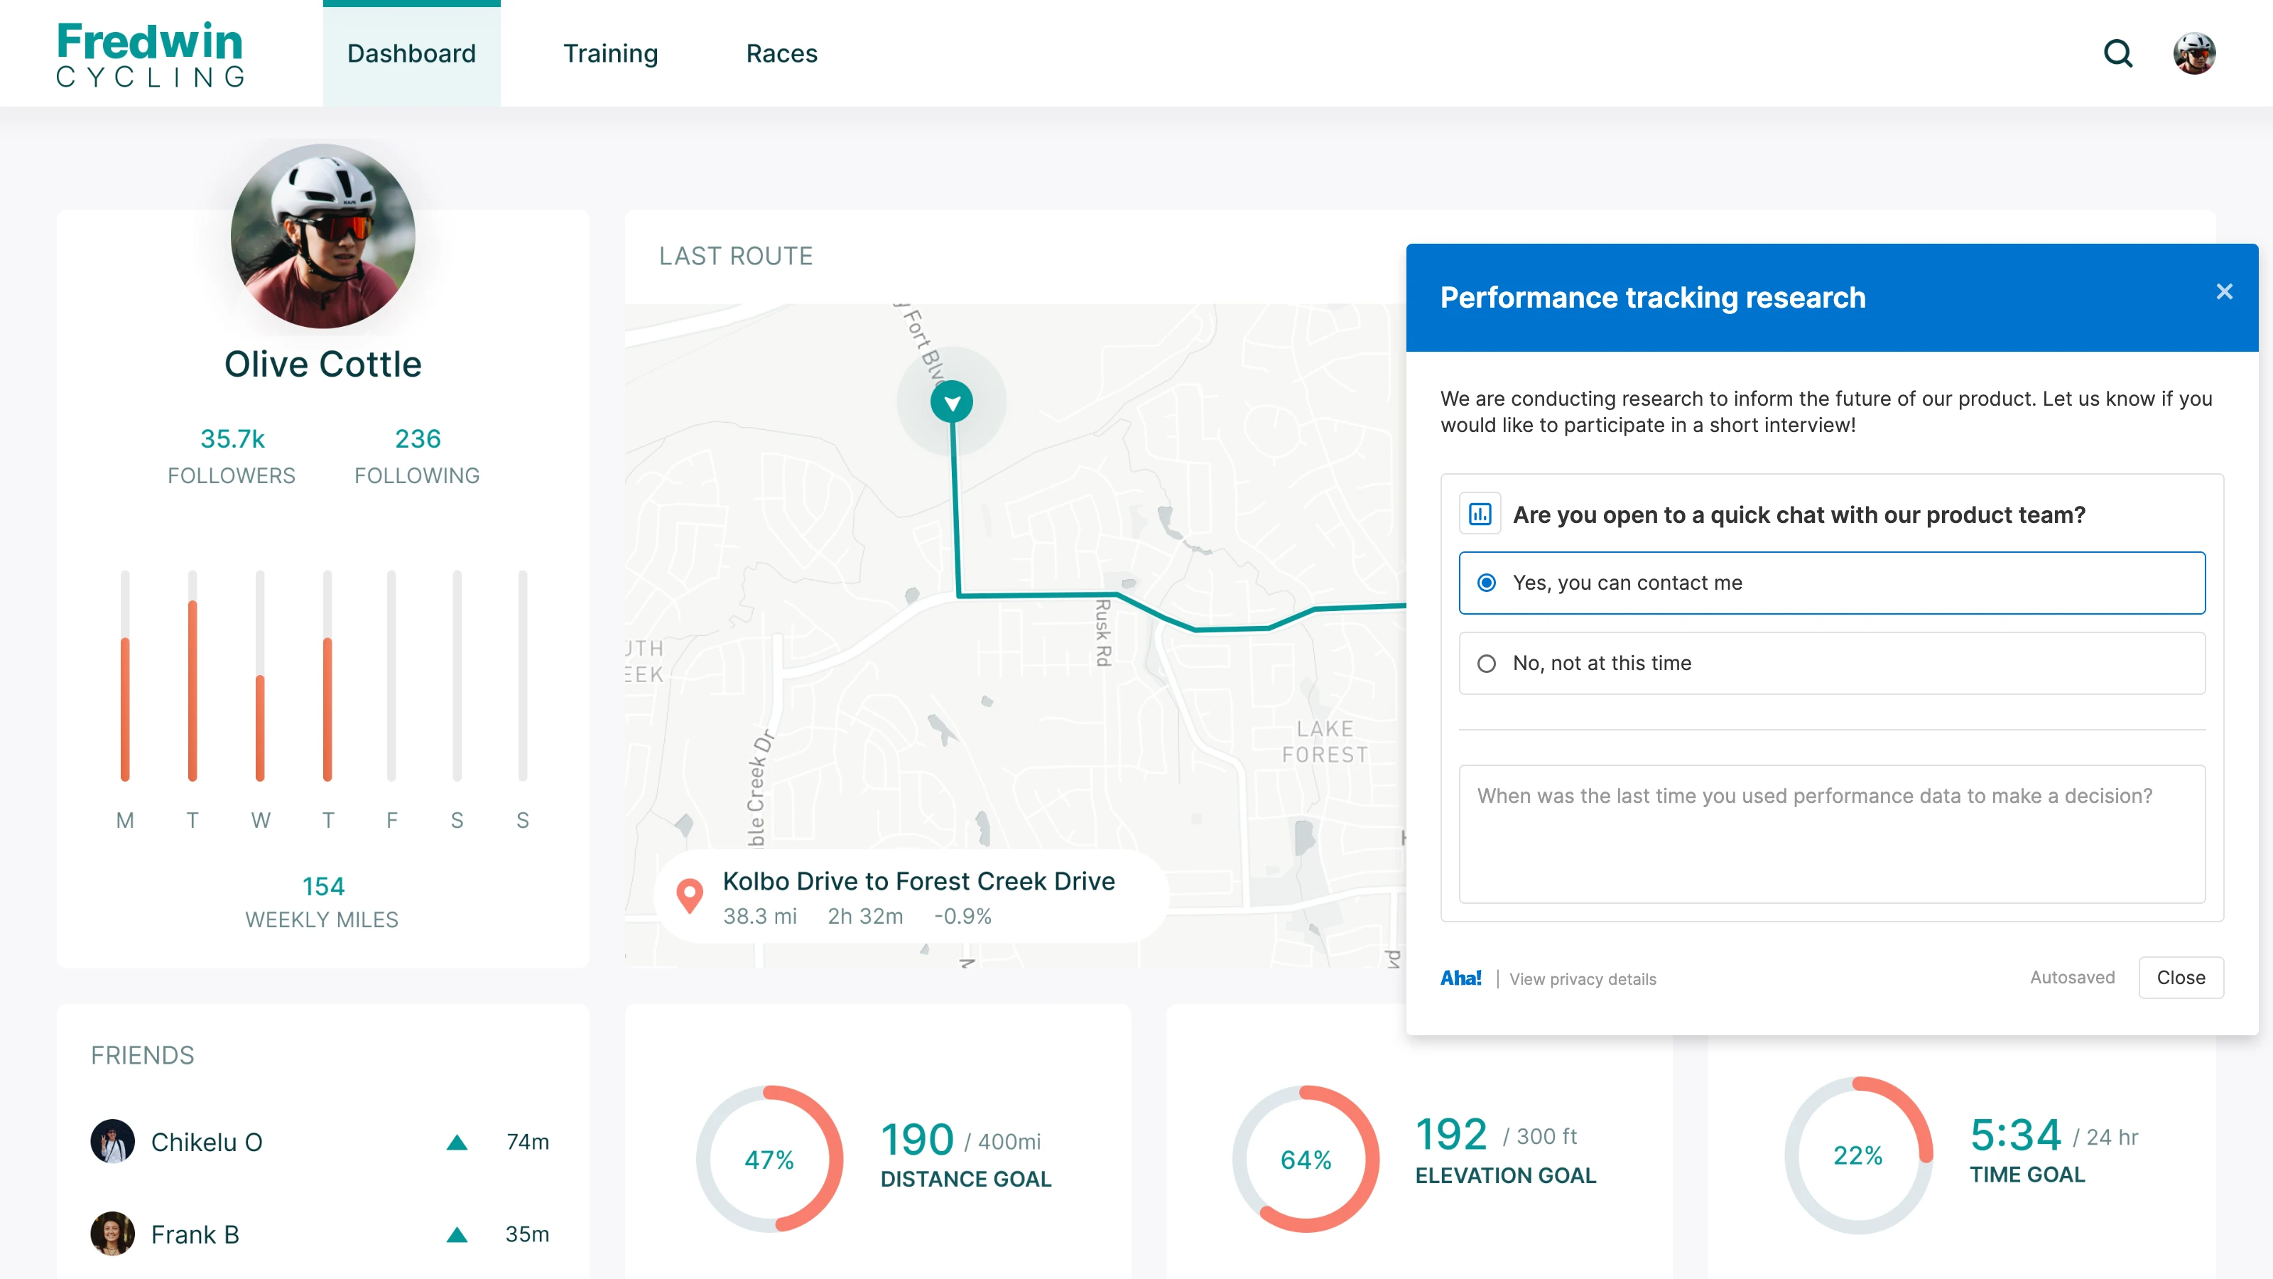
Task: Click the 35.7k followers count
Action: pyautogui.click(x=232, y=438)
